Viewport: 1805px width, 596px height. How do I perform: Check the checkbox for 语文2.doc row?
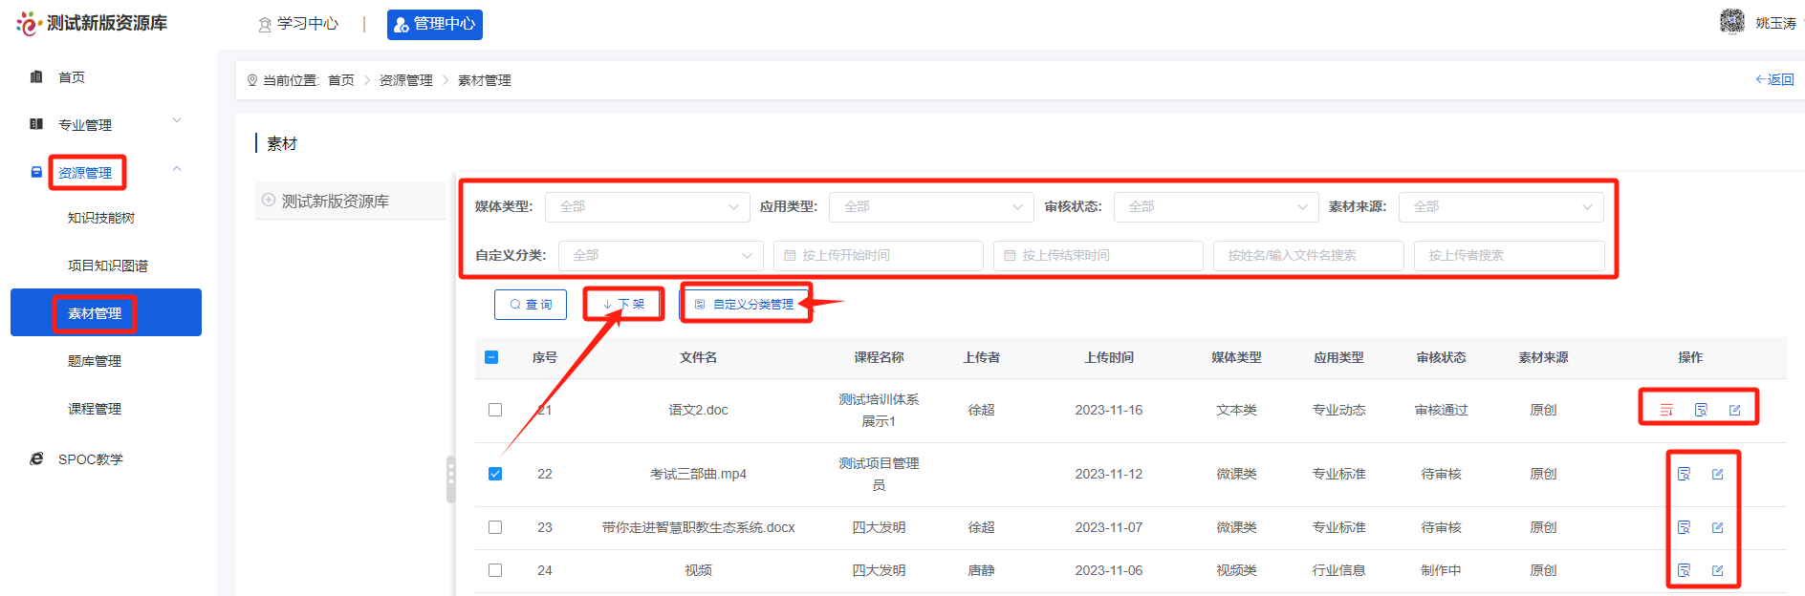click(x=495, y=410)
